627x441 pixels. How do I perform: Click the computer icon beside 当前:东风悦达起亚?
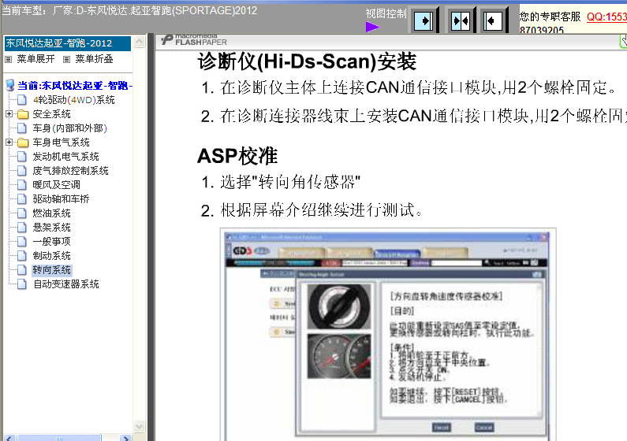pyautogui.click(x=10, y=85)
